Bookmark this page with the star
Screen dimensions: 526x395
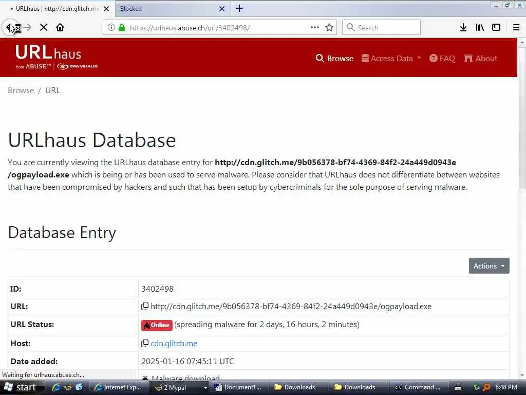coord(329,28)
